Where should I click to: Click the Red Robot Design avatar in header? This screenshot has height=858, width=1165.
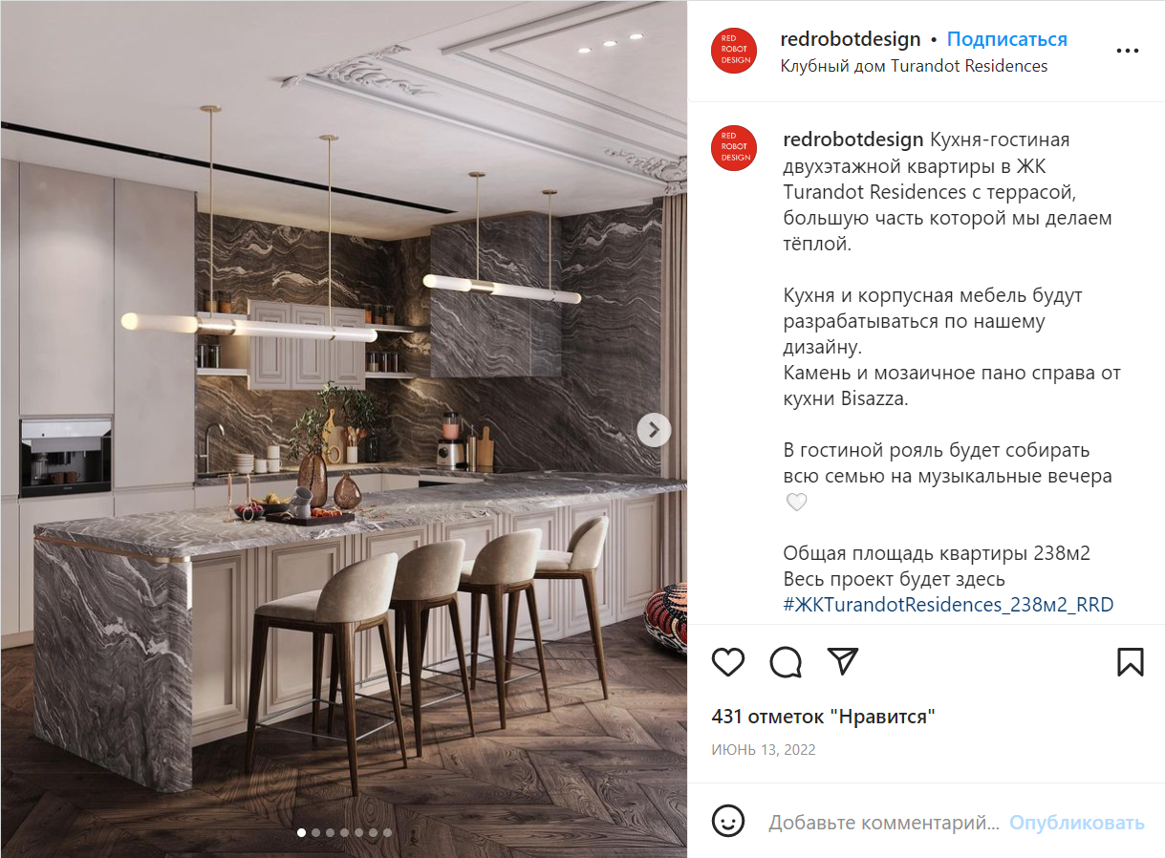pyautogui.click(x=734, y=52)
